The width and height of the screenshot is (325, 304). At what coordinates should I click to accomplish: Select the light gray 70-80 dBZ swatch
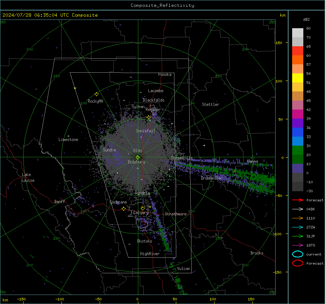click(x=298, y=33)
